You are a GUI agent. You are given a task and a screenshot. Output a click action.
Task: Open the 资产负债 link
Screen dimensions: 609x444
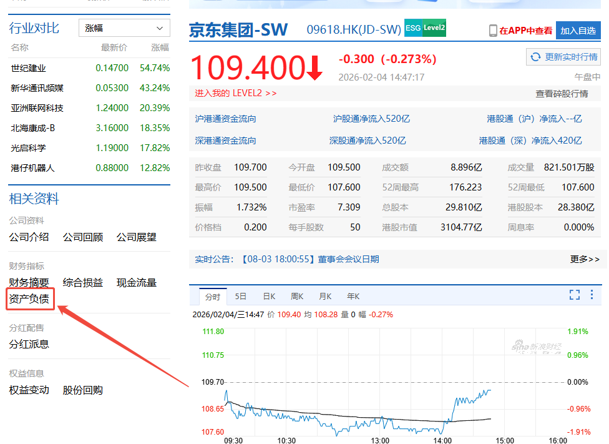(x=29, y=299)
